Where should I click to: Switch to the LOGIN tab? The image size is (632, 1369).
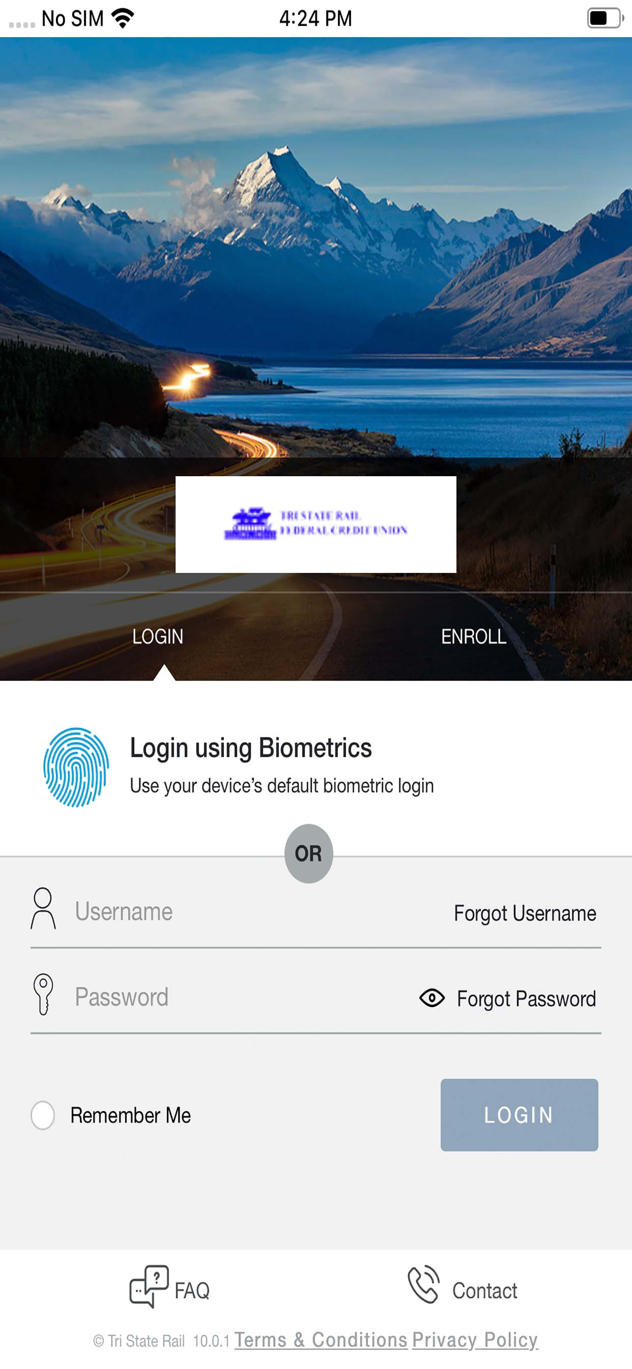pos(158,636)
